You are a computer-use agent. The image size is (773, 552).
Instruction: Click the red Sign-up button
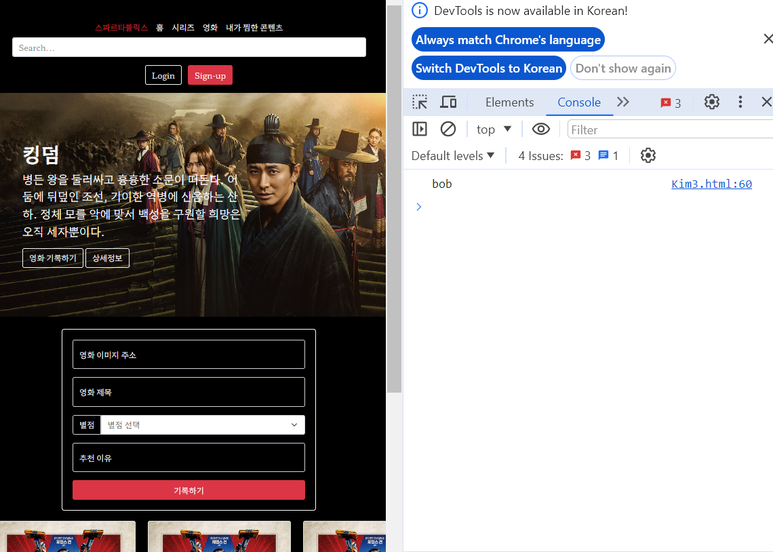click(210, 75)
